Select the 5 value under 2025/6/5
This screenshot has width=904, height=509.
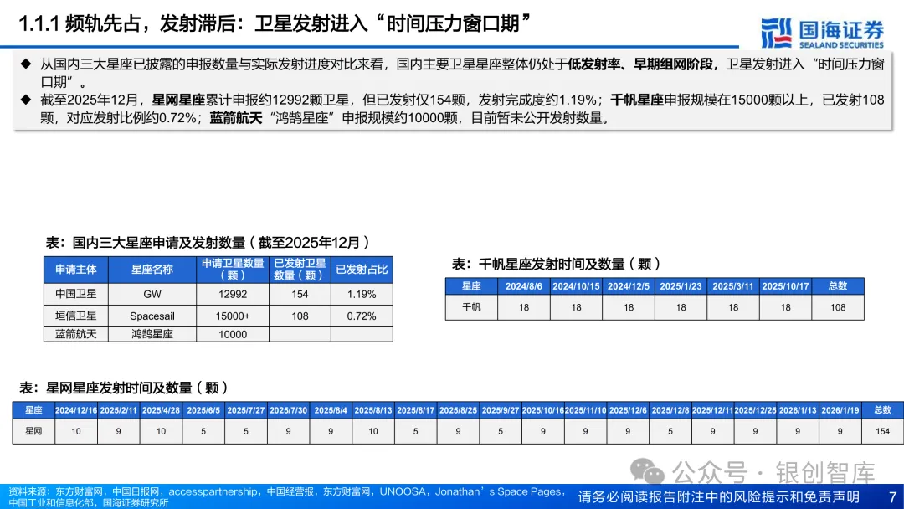(x=203, y=431)
